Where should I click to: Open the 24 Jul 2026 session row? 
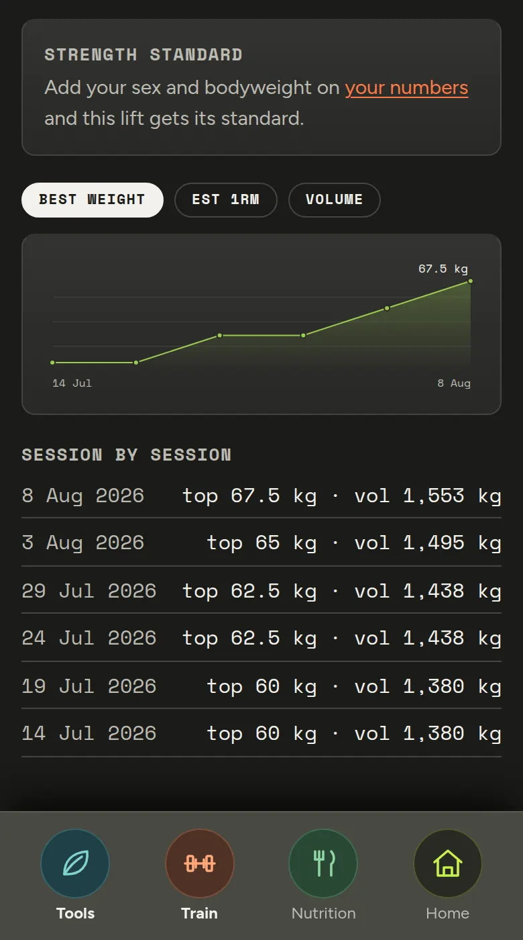point(261,638)
